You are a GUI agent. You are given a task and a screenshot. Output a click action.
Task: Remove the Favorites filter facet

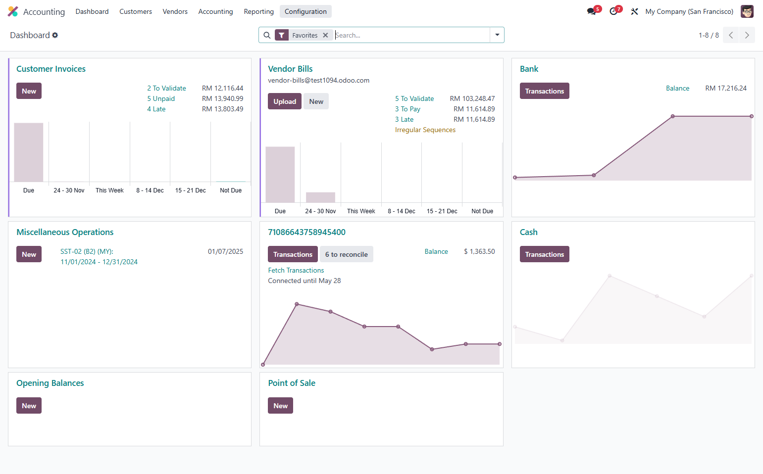(325, 35)
